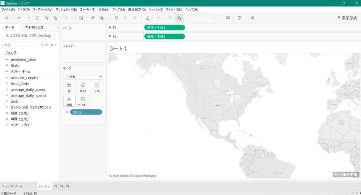This screenshot has width=361, height=195.
Task: Click the share icon in toolbar
Action: [252, 18]
